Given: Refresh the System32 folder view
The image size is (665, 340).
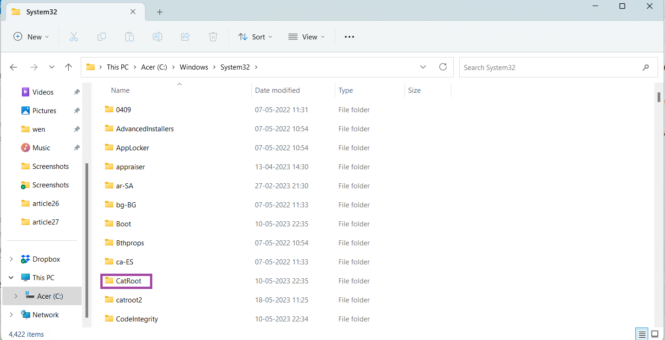Looking at the screenshot, I should (x=443, y=67).
